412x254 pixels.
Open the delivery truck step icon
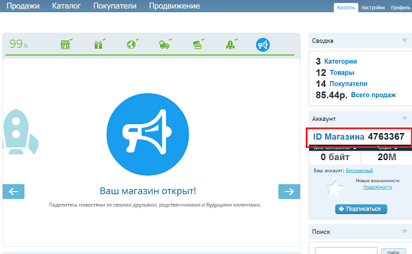(x=165, y=44)
